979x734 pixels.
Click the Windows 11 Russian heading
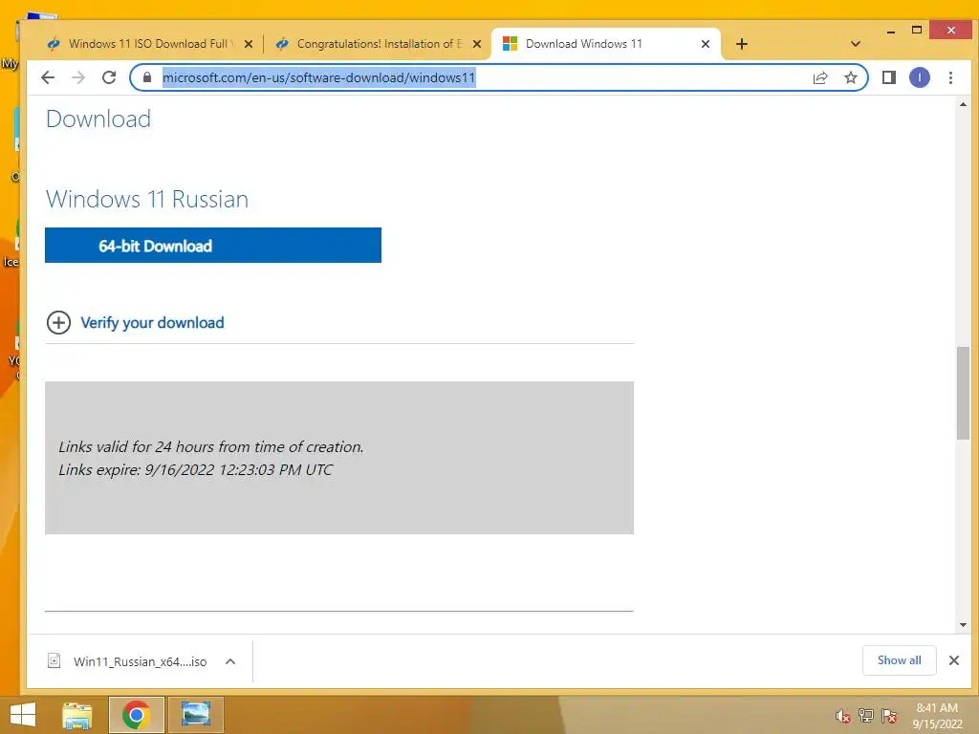click(147, 199)
